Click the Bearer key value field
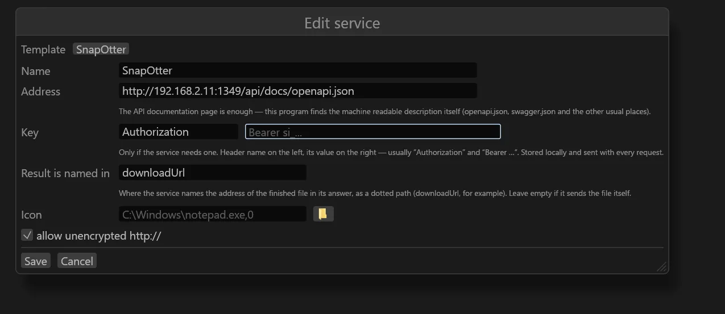This screenshot has width=725, height=314. [x=373, y=132]
